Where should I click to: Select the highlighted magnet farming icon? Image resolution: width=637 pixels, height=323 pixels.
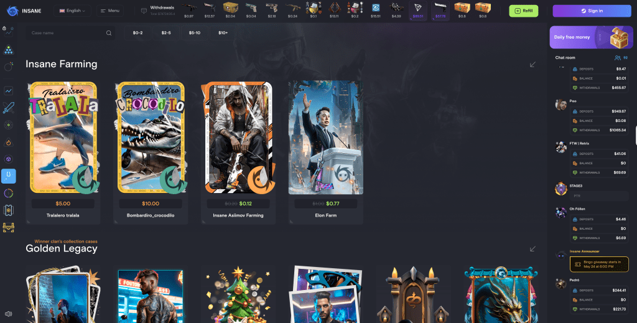(x=9, y=176)
